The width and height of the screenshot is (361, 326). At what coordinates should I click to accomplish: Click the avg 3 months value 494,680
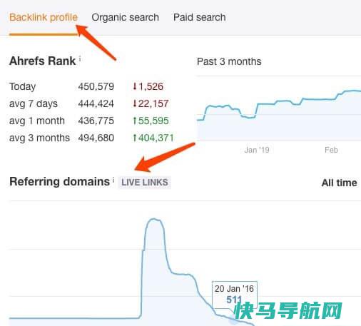coord(96,138)
